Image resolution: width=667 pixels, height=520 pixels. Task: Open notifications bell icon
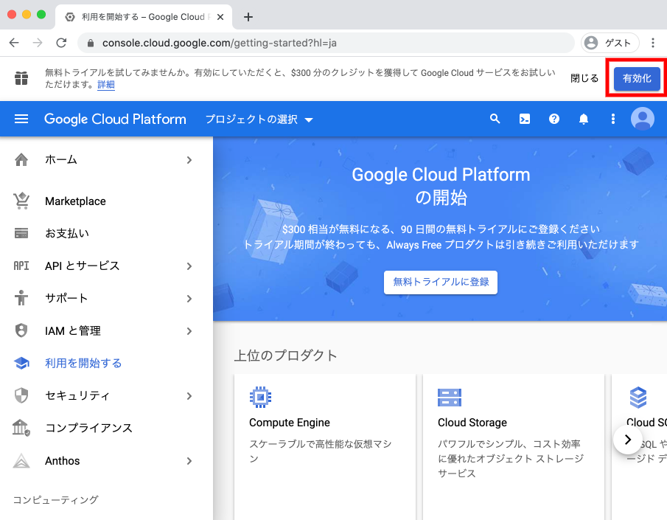click(x=584, y=119)
